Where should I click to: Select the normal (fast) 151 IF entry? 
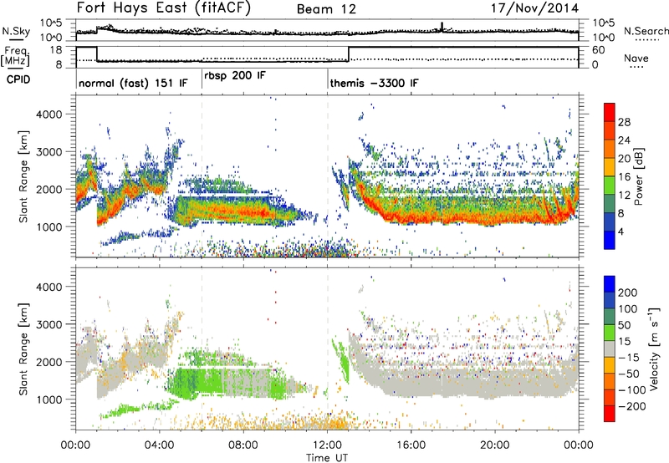[133, 83]
